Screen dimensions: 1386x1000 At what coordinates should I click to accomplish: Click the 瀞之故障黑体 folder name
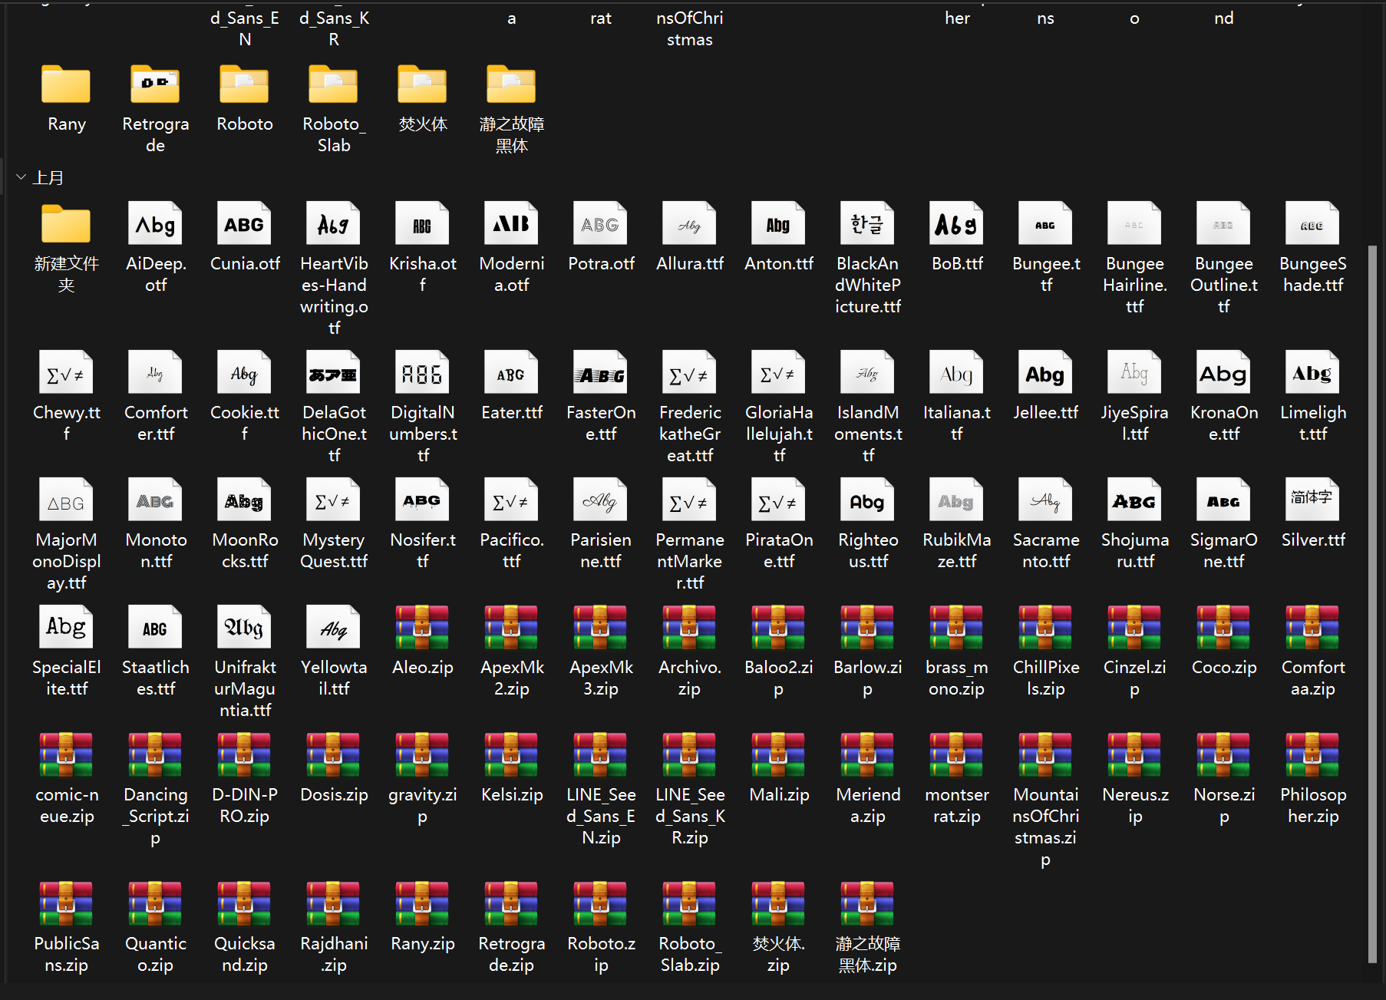[x=512, y=134]
